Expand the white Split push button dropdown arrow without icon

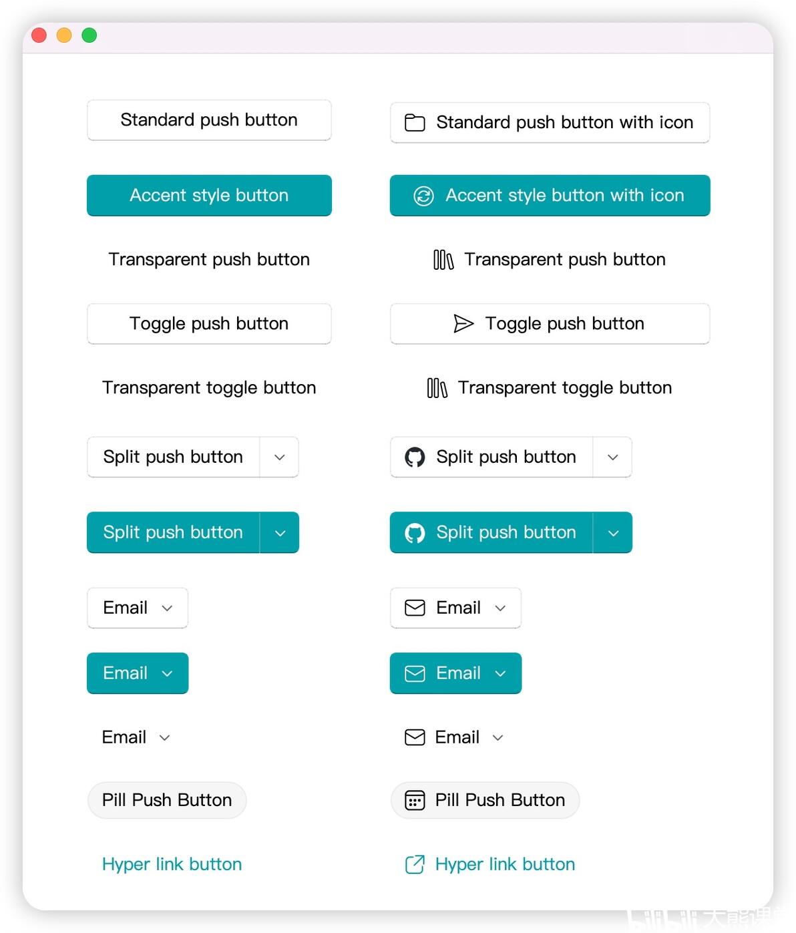tap(280, 457)
